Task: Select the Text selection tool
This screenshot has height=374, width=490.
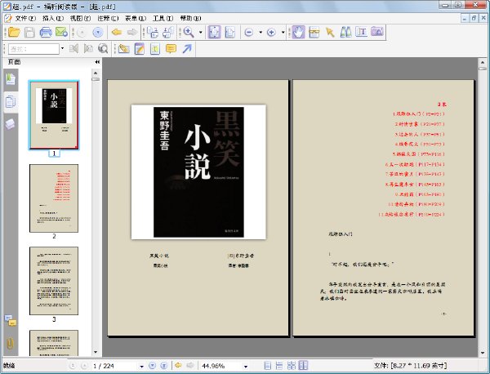Action: [x=361, y=32]
